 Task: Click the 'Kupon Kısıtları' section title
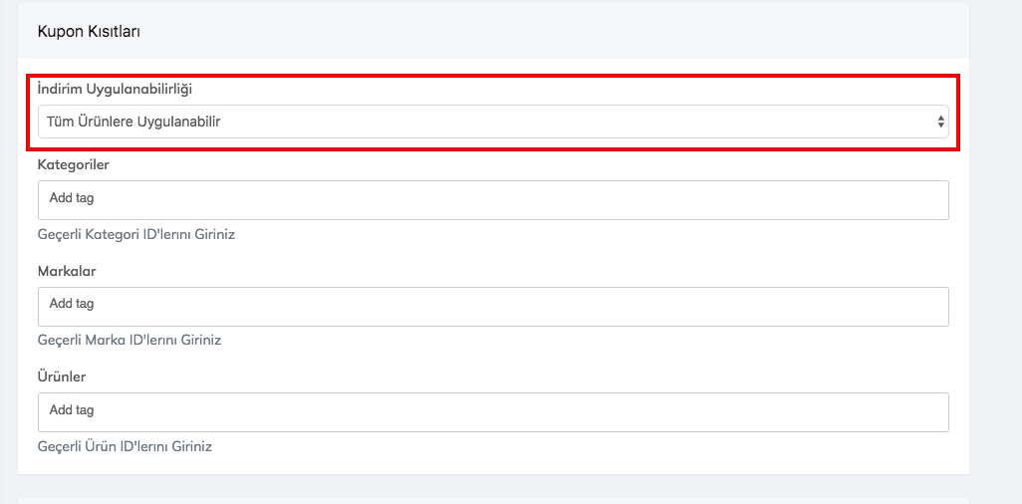point(89,31)
